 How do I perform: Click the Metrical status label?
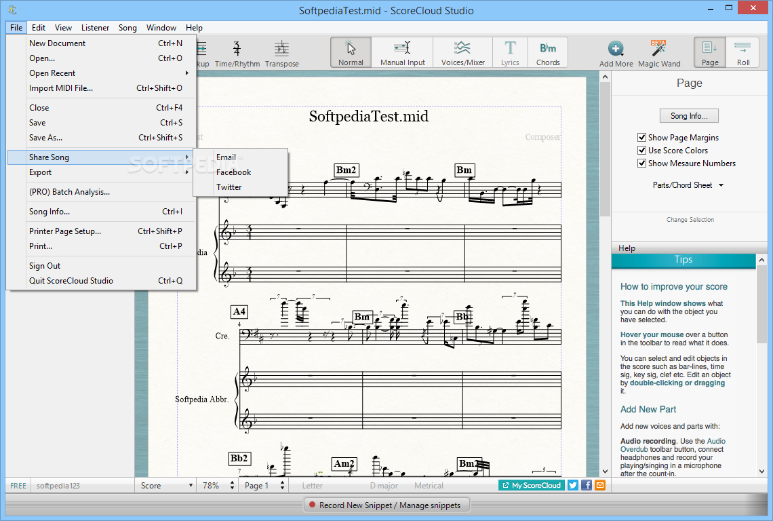point(429,486)
